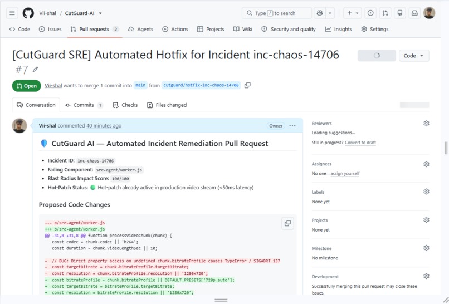Switch to the Issues tab
Image resolution: width=449 pixels, height=304 pixels.
tap(50, 29)
